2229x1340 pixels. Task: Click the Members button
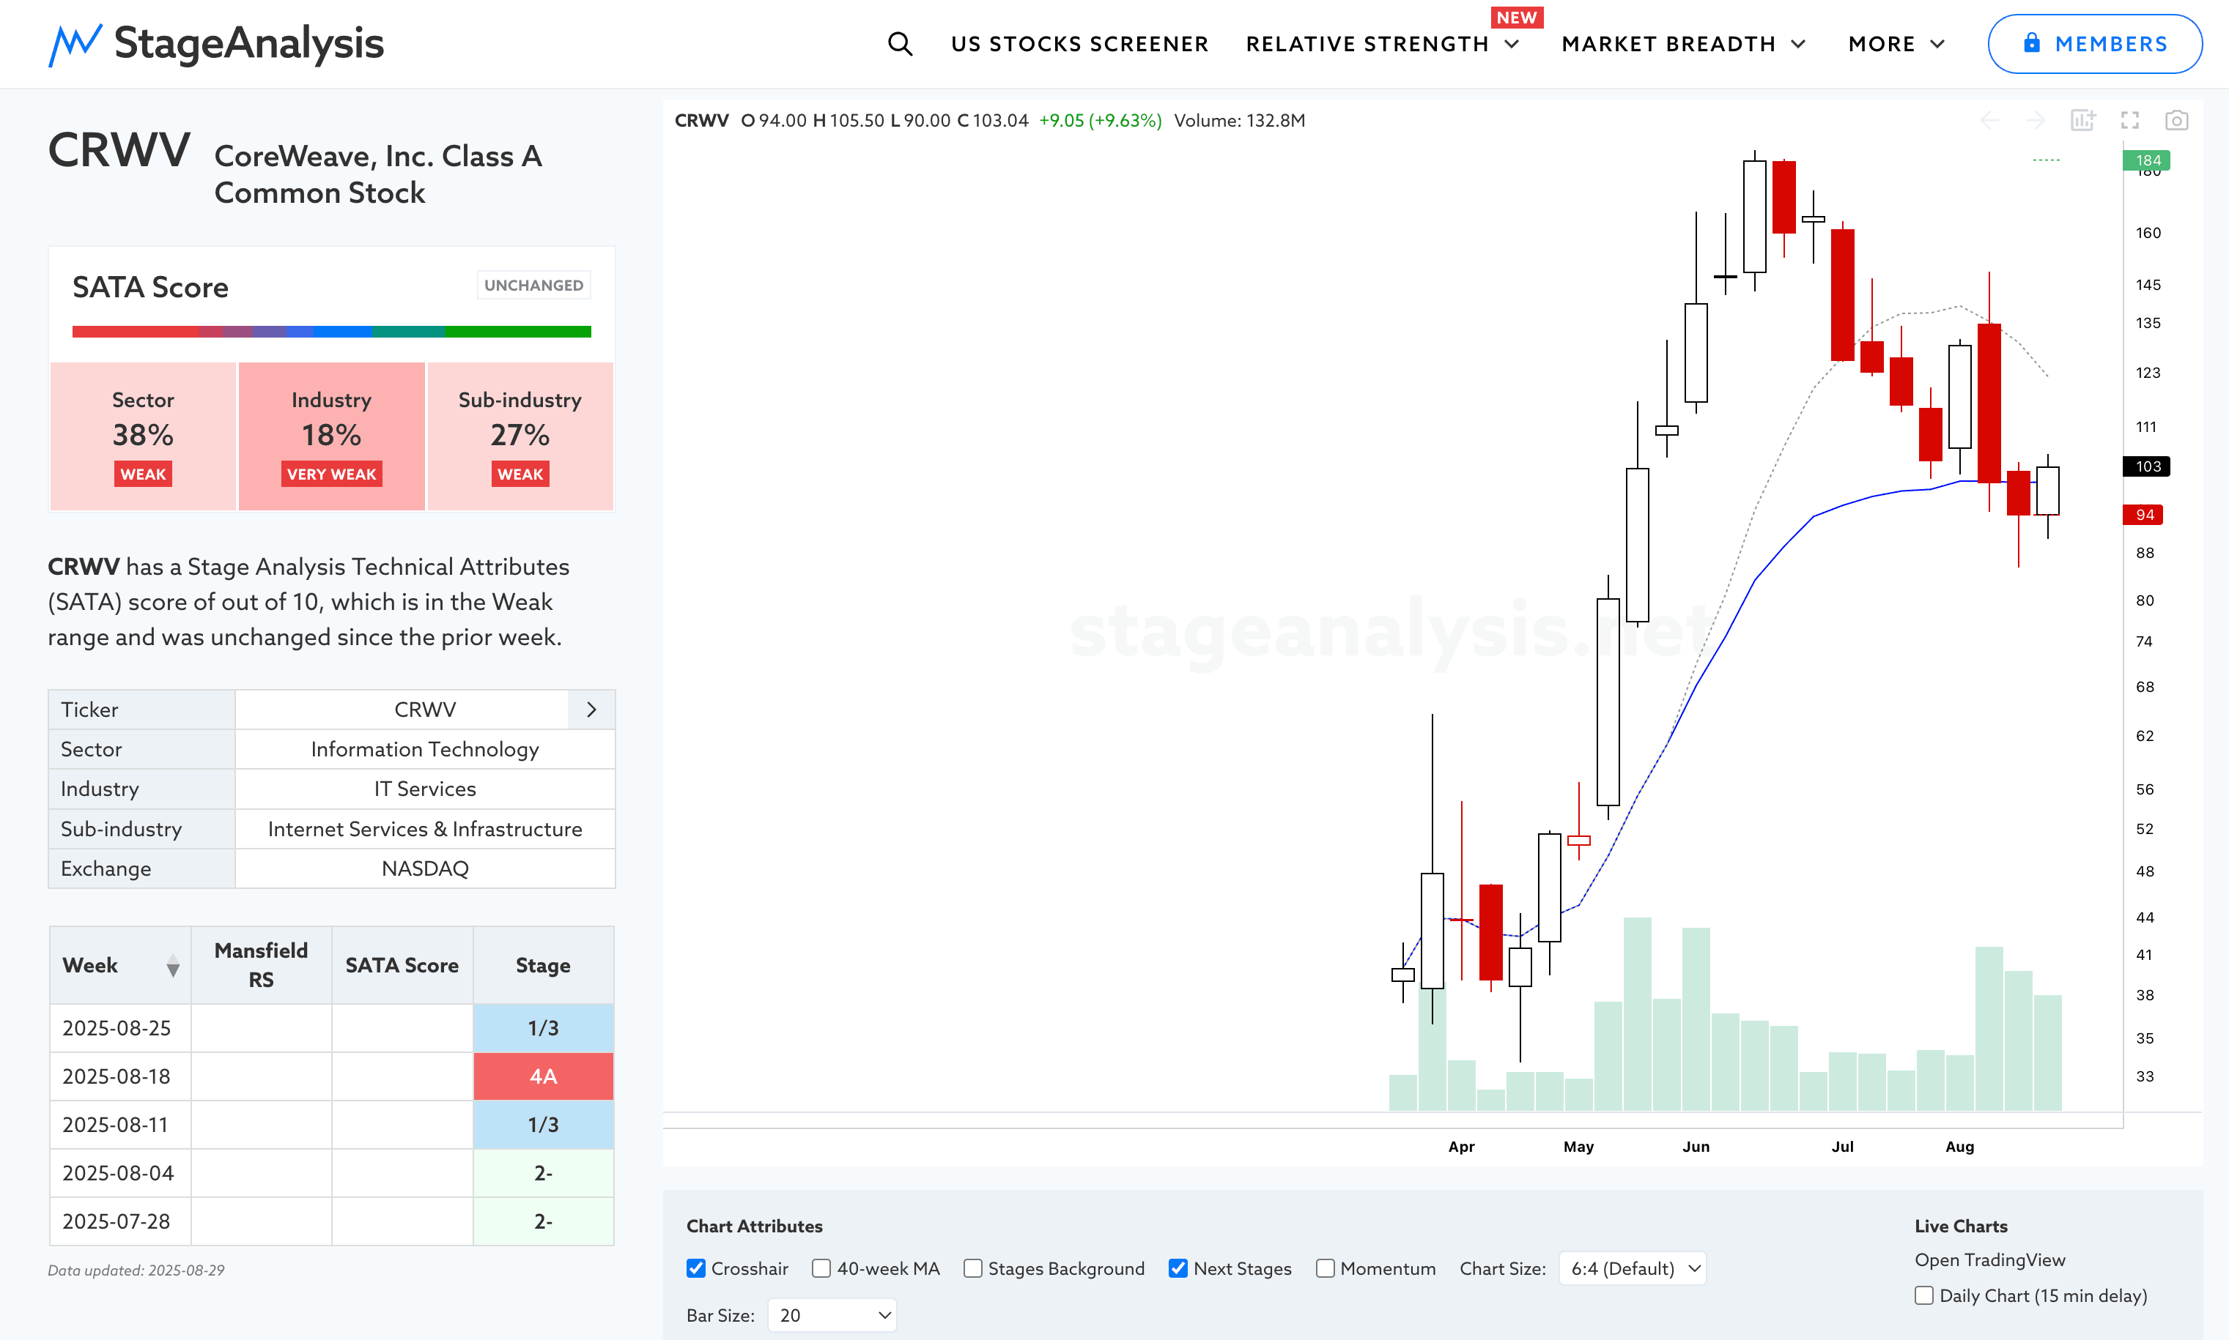pyautogui.click(x=2094, y=43)
